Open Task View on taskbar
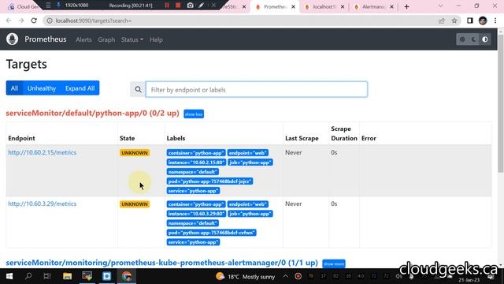The image size is (504, 284). click(47, 276)
